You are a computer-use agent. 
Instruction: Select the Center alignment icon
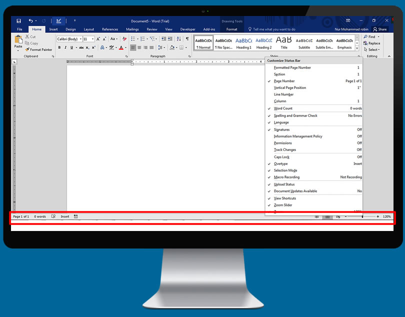139,48
